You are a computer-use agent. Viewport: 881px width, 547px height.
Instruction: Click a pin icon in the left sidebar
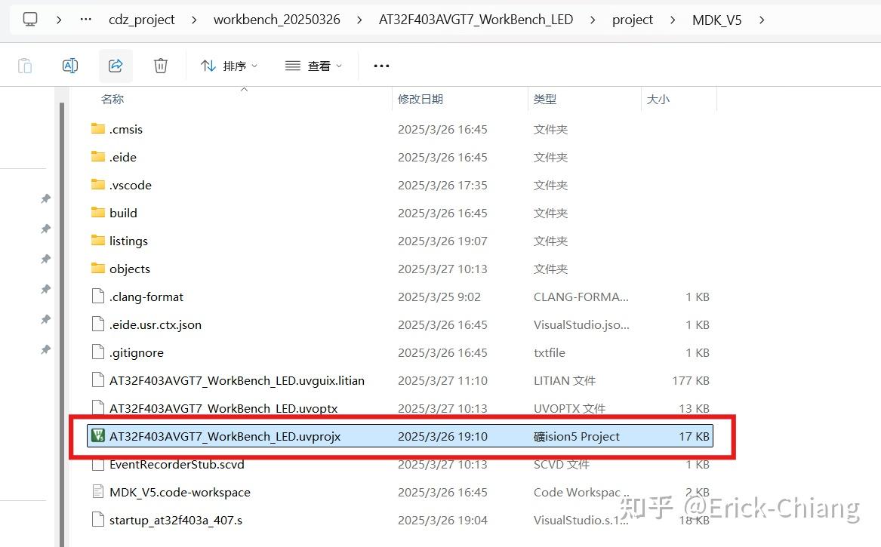[45, 198]
